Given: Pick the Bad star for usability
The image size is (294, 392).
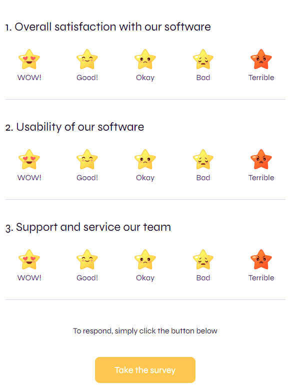Looking at the screenshot, I should tap(203, 160).
